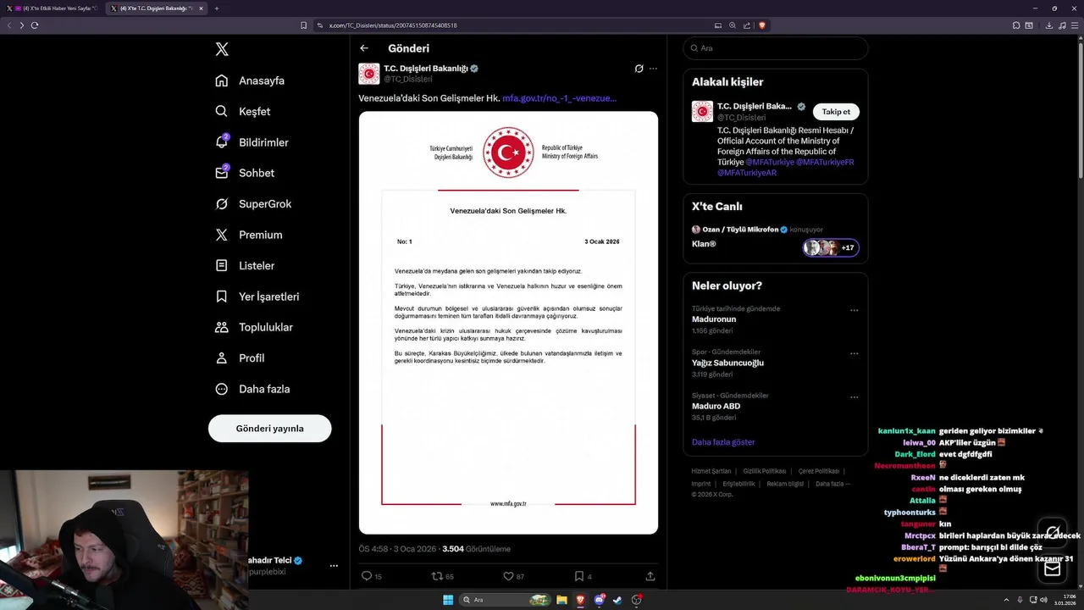Open the @MFATurkiyeAR mention link
The height and width of the screenshot is (610, 1084).
pyautogui.click(x=747, y=173)
